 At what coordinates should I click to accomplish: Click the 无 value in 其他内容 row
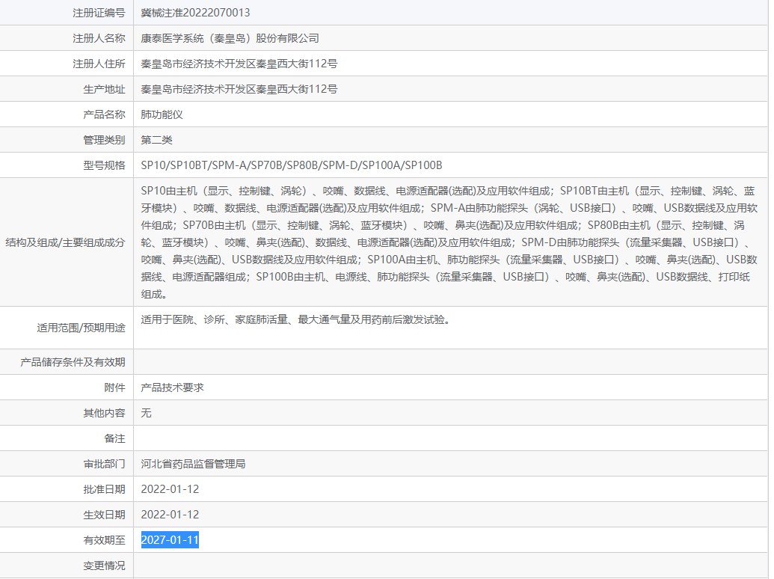point(146,413)
